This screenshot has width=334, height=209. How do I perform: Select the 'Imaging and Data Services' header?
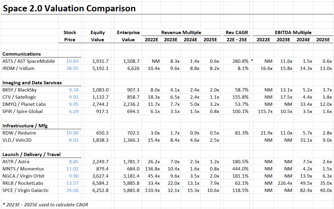(x=32, y=83)
